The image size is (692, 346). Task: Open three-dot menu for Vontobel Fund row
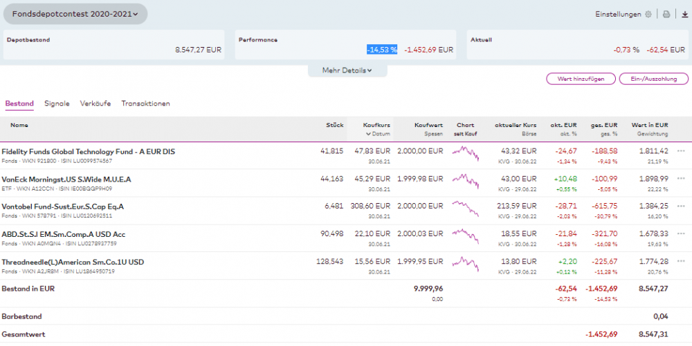(x=682, y=206)
